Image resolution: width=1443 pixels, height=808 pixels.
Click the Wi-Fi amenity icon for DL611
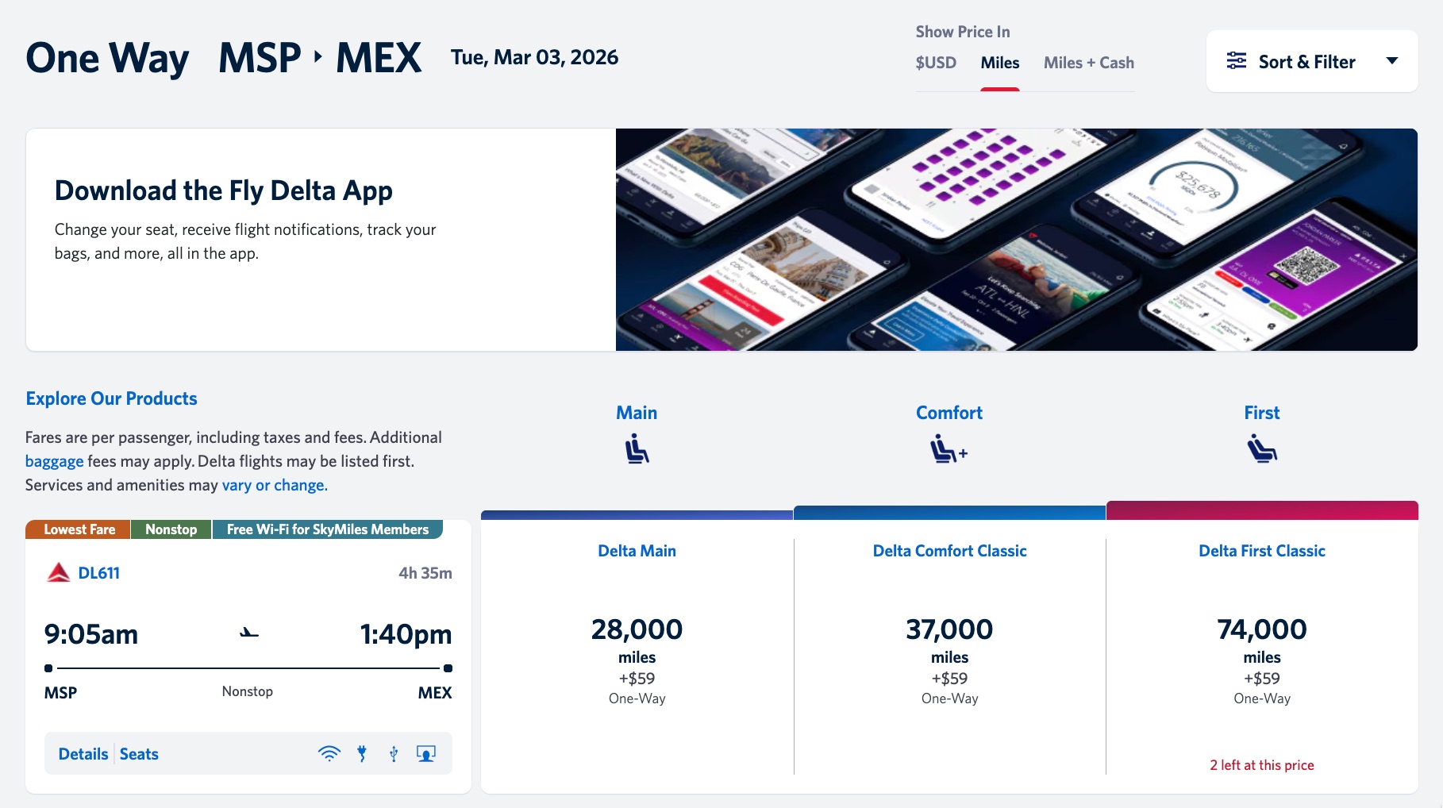tap(330, 752)
